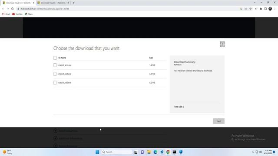This screenshot has width=278, height=156.
Task: Close the download chooser dialog with the X icon
Action: [x=222, y=44]
